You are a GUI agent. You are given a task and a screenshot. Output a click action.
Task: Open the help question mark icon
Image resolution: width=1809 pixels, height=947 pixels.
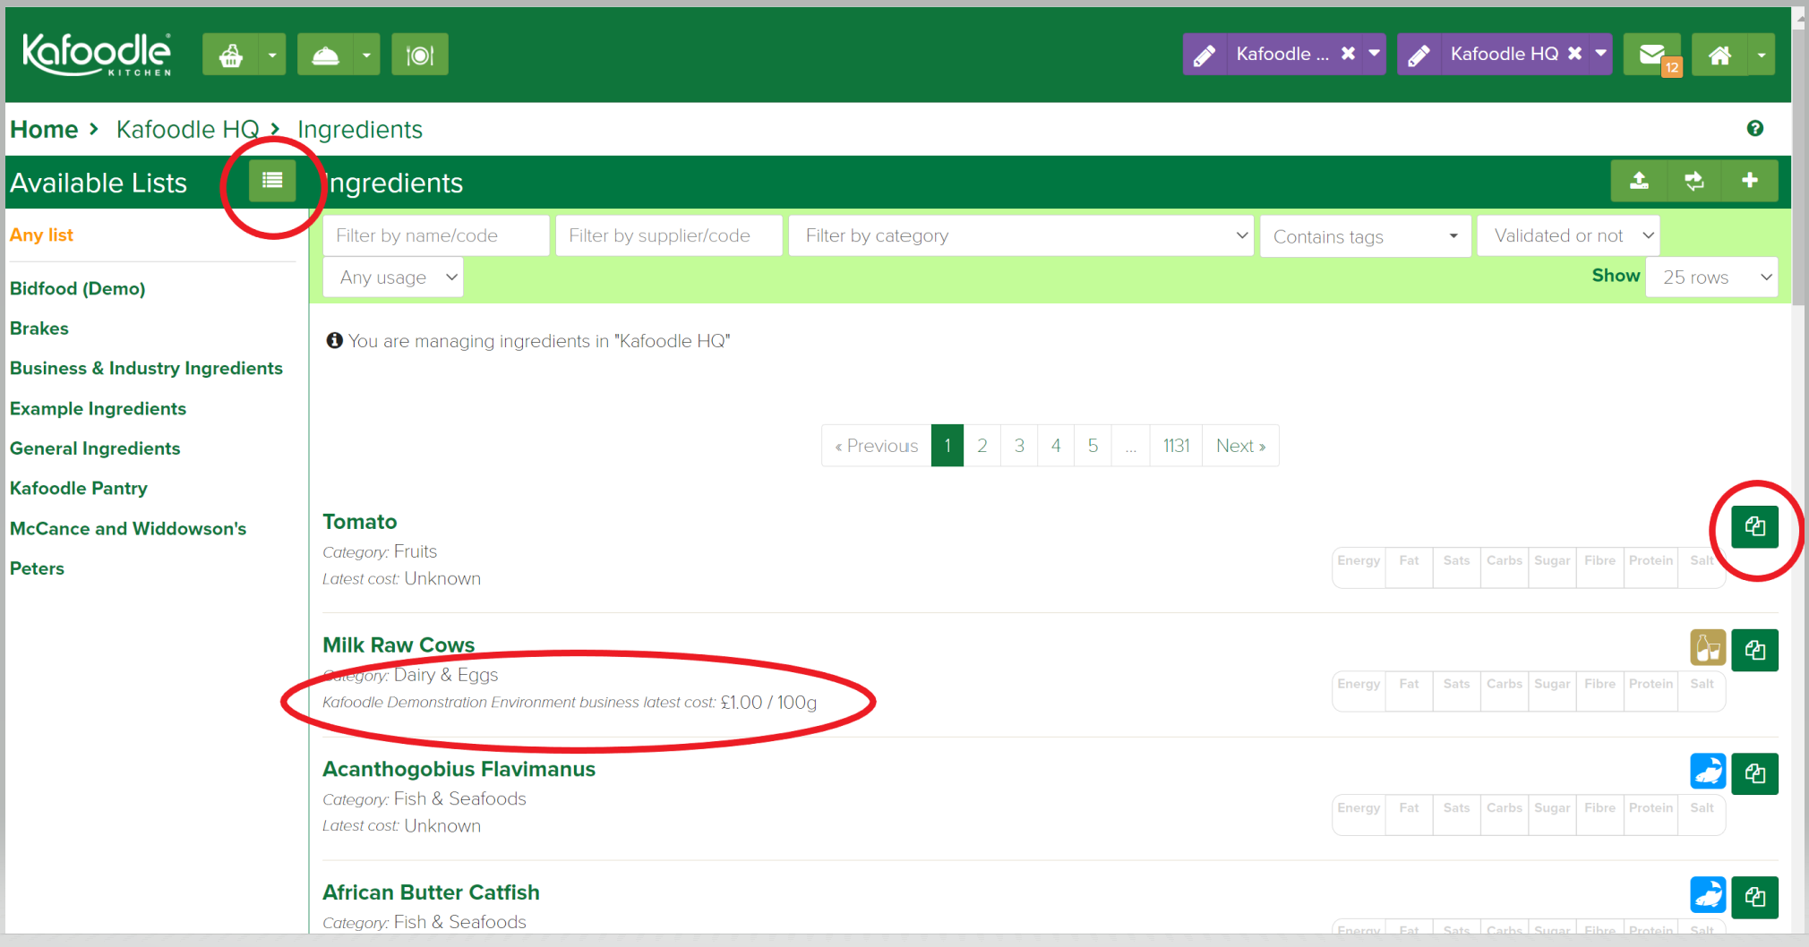1755,128
